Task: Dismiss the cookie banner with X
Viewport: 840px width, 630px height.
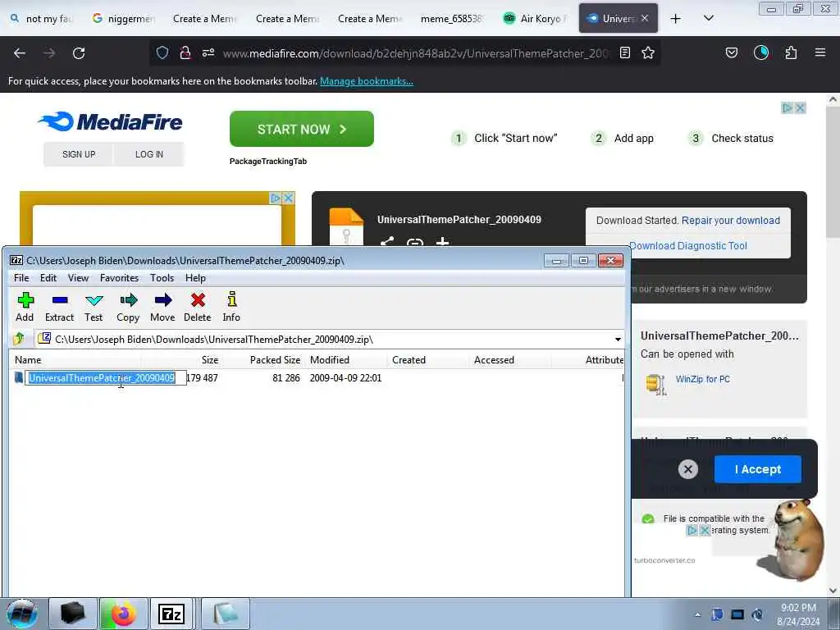Action: point(688,470)
